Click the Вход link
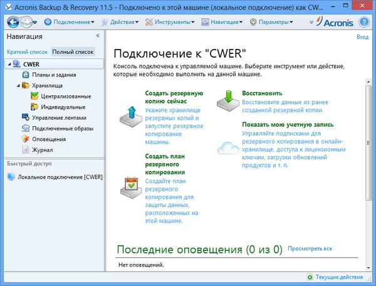 tap(362, 37)
